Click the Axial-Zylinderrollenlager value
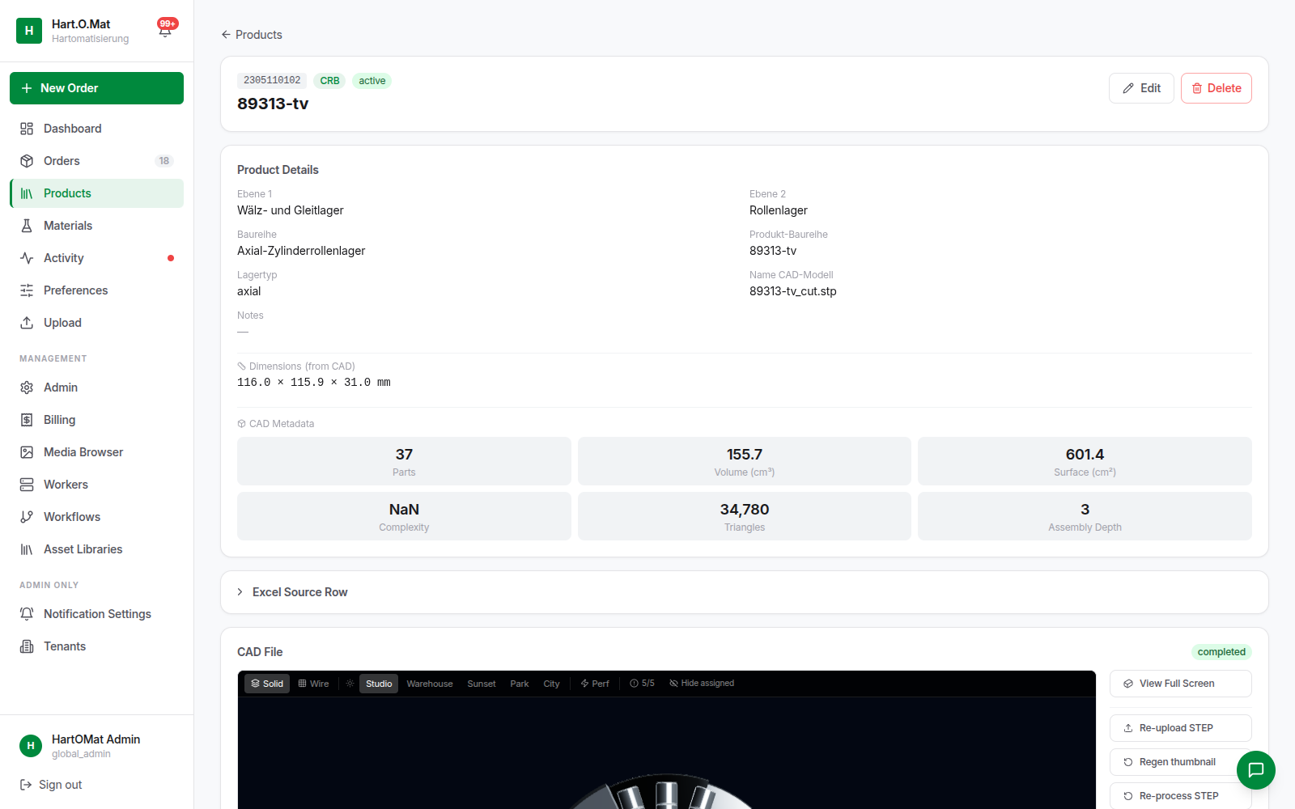The height and width of the screenshot is (809, 1295). coord(301,251)
